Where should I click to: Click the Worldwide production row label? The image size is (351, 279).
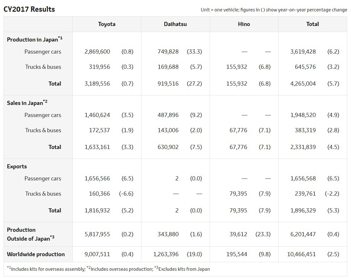(36, 254)
